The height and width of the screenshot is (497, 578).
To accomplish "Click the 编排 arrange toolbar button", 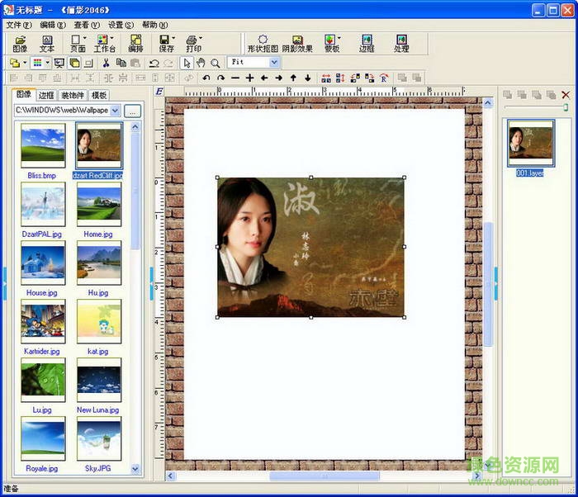I will [x=135, y=43].
